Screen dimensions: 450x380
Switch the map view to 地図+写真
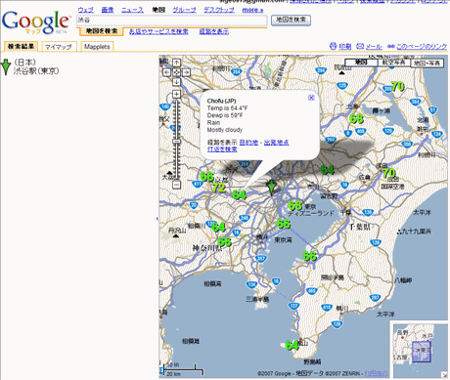[x=427, y=63]
